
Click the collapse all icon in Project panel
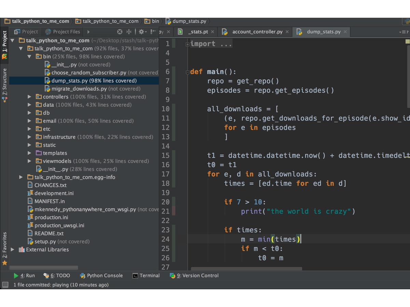pos(129,32)
